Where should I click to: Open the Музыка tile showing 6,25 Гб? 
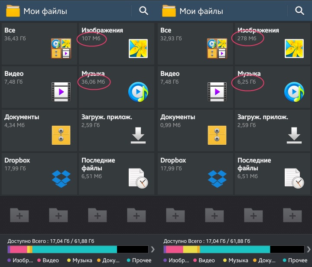pyautogui.click(x=272, y=87)
